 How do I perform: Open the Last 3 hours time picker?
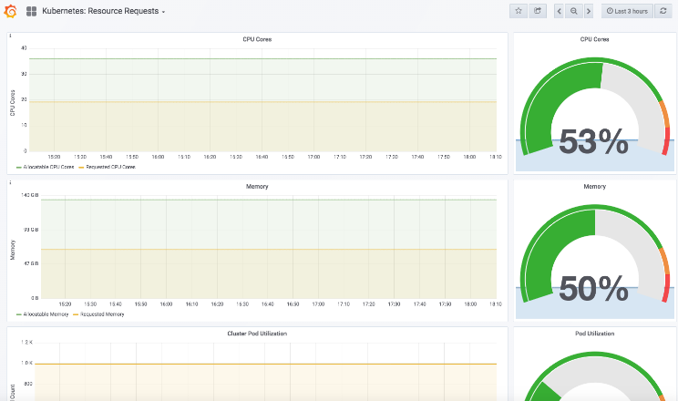tap(627, 11)
